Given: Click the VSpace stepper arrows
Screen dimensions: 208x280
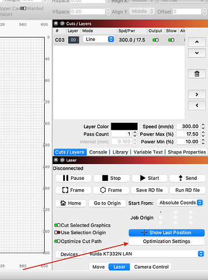Looking at the screenshot, I should (x=108, y=12).
